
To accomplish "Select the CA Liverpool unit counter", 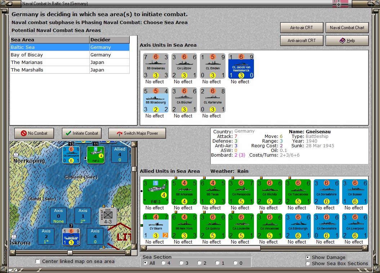I will [x=355, y=226].
